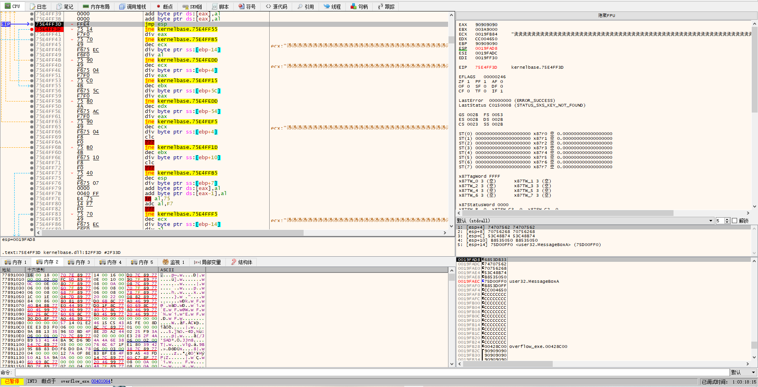Select the 内存 2 dump tab
The width and height of the screenshot is (758, 387).
[47, 262]
